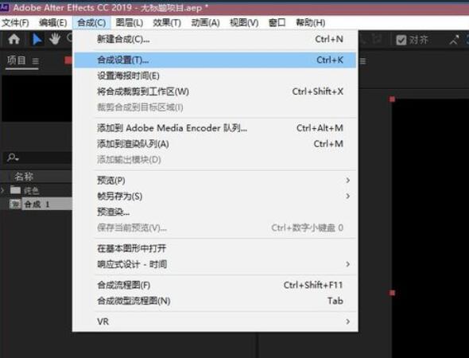Click the 合成 1 composition icon
This screenshot has height=358, width=469.
(15, 204)
